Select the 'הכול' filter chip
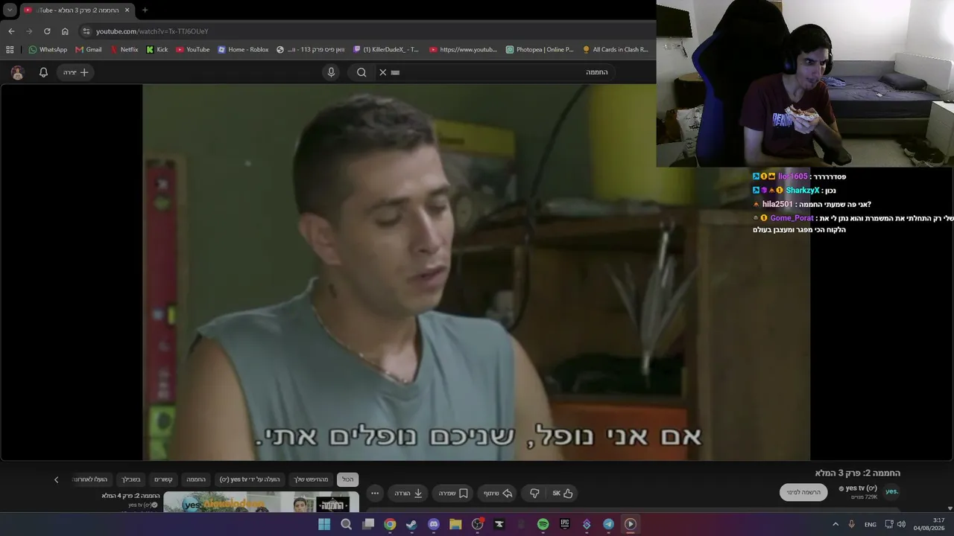Viewport: 954px width, 536px height. (348, 479)
